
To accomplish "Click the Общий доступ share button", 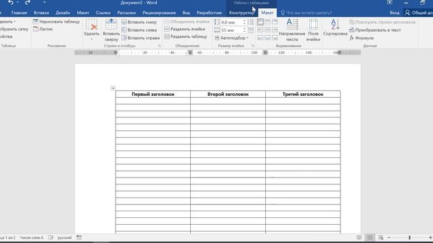I will (419, 13).
